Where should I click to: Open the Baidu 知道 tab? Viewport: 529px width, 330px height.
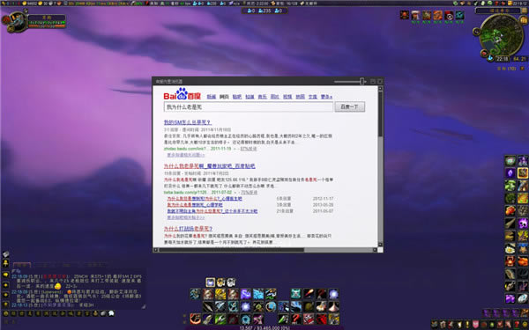click(x=250, y=97)
